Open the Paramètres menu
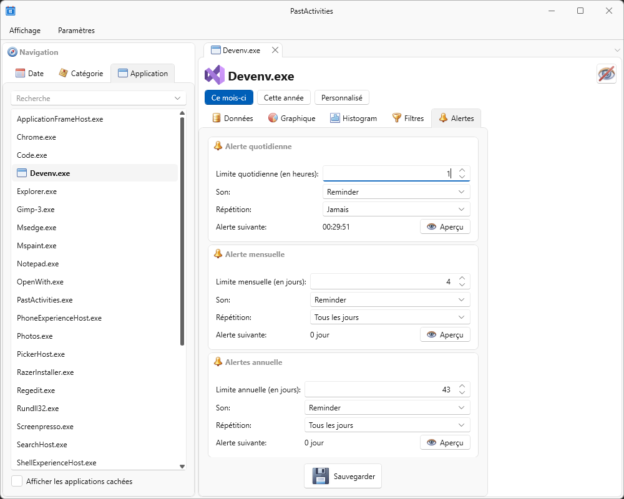The height and width of the screenshot is (499, 624). tap(76, 30)
